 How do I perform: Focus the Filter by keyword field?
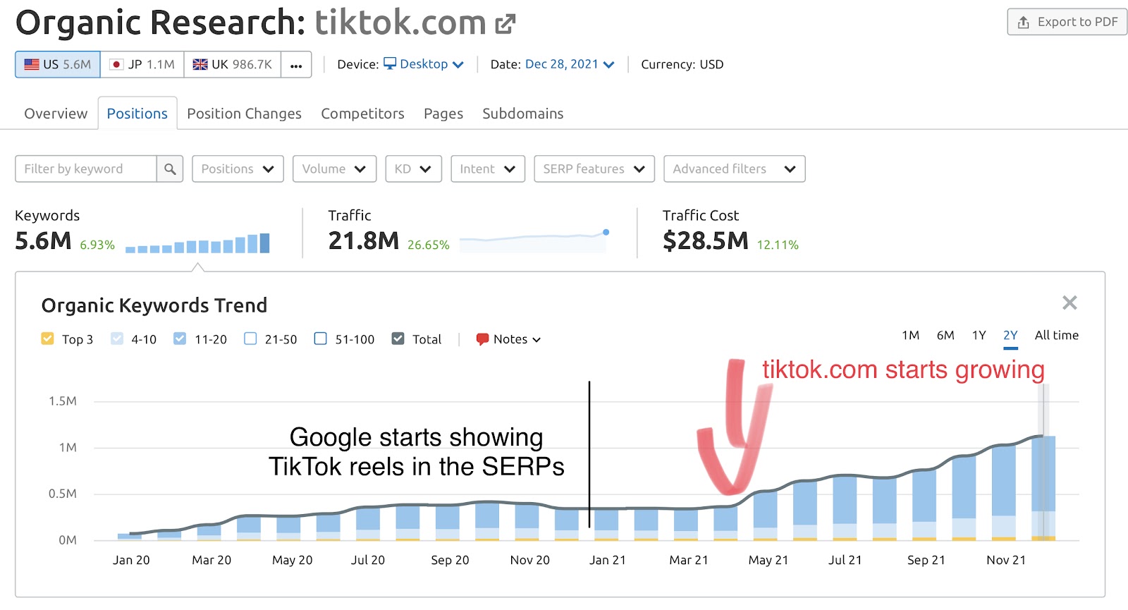[x=86, y=169]
